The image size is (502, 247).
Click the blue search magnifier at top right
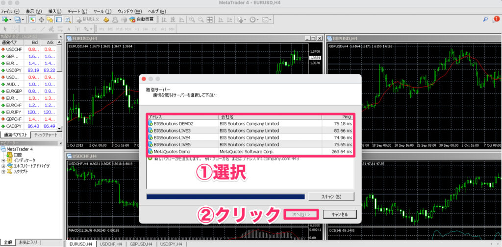click(485, 20)
